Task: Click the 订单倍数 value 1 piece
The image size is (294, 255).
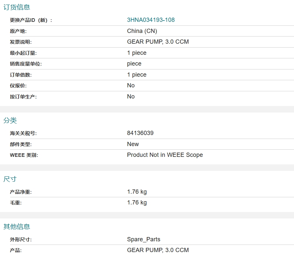Action: coord(137,75)
